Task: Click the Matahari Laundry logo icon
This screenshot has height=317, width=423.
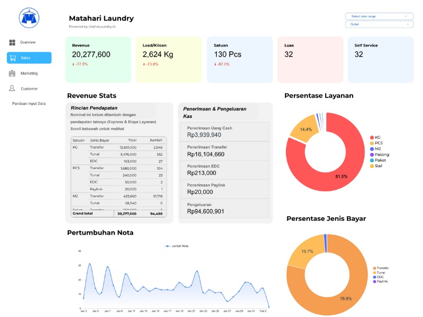Action: click(29, 18)
